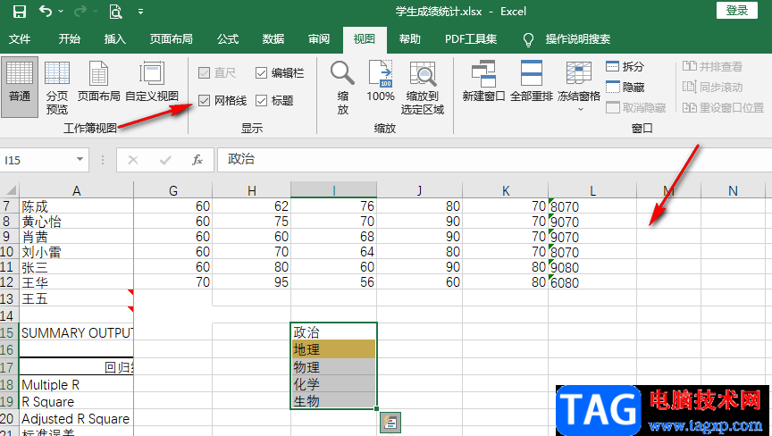Open the Quick Analysis button below selection
The height and width of the screenshot is (436, 772).
click(390, 423)
